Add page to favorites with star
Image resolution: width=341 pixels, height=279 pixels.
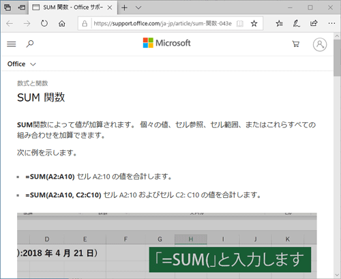click(x=254, y=23)
